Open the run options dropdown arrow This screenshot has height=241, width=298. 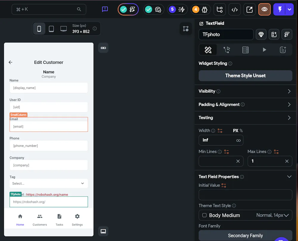pyautogui.click(x=289, y=9)
